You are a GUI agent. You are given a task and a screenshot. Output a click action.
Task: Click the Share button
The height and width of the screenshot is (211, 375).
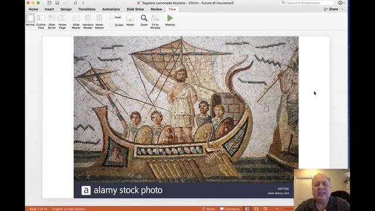click(330, 9)
